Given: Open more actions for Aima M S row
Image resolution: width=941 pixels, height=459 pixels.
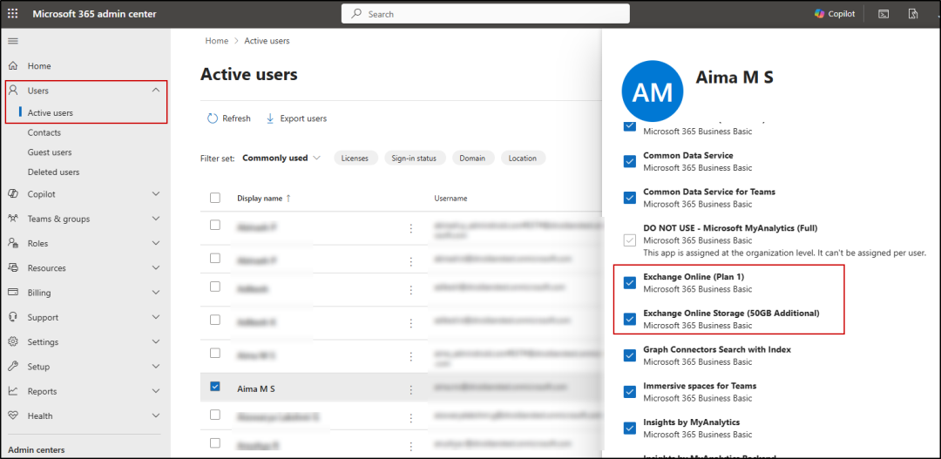Looking at the screenshot, I should pyautogui.click(x=411, y=388).
